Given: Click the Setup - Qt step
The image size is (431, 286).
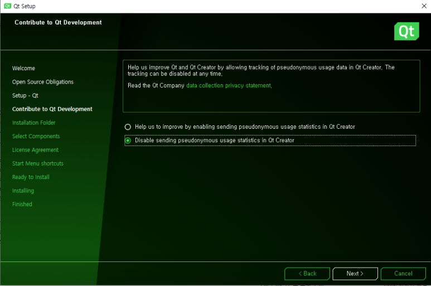Looking at the screenshot, I should [25, 95].
